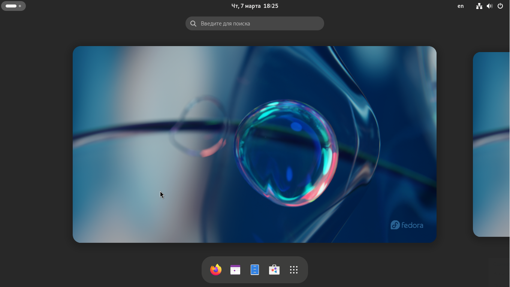Open the power menu icon
Viewport: 510px width, 287px height.
[x=500, y=6]
